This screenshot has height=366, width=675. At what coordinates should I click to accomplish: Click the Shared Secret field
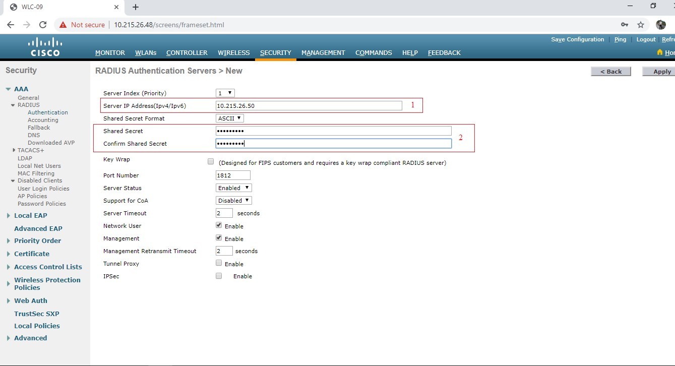point(334,131)
